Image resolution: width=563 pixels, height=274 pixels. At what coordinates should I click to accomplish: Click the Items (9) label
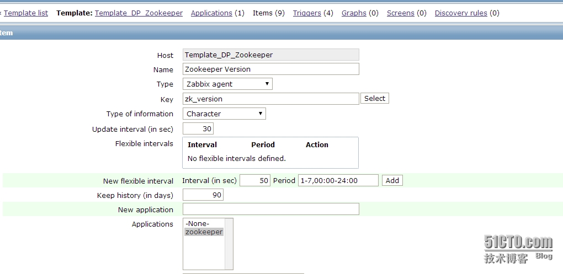coord(269,13)
